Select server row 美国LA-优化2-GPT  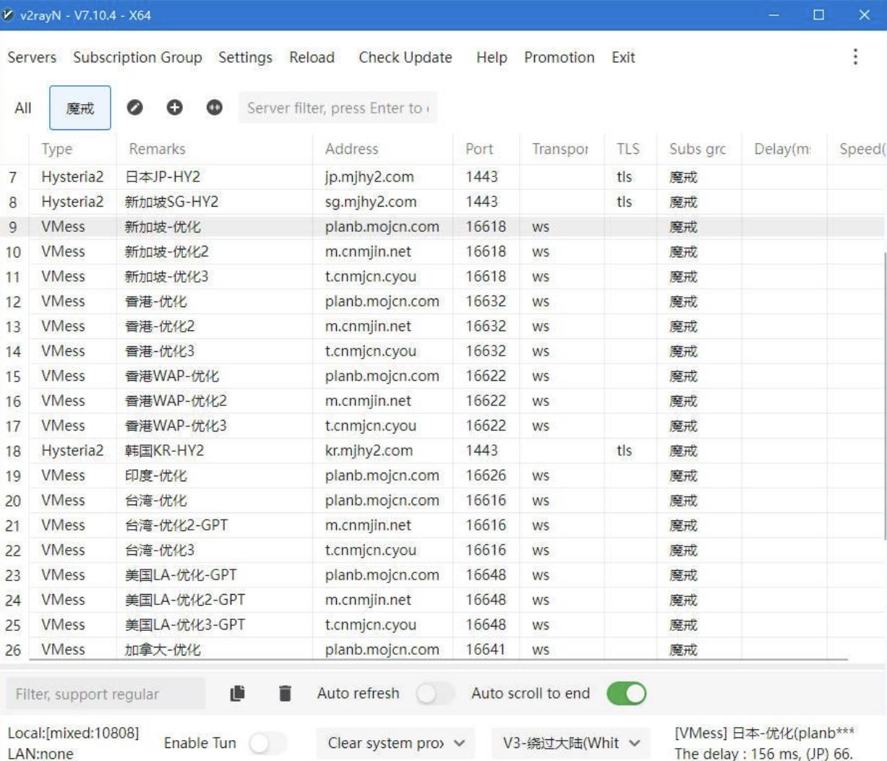(442, 600)
